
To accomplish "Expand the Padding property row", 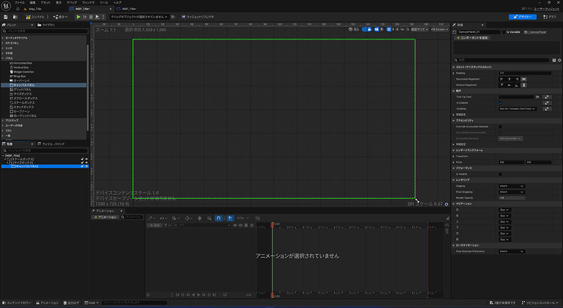I will coord(454,73).
